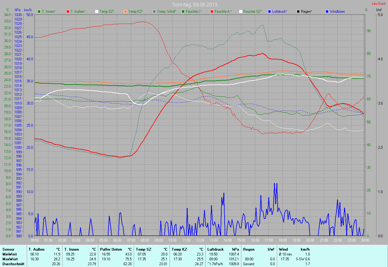Select the km/h axis header at top left
The width and height of the screenshot is (388, 267).
coord(28,10)
